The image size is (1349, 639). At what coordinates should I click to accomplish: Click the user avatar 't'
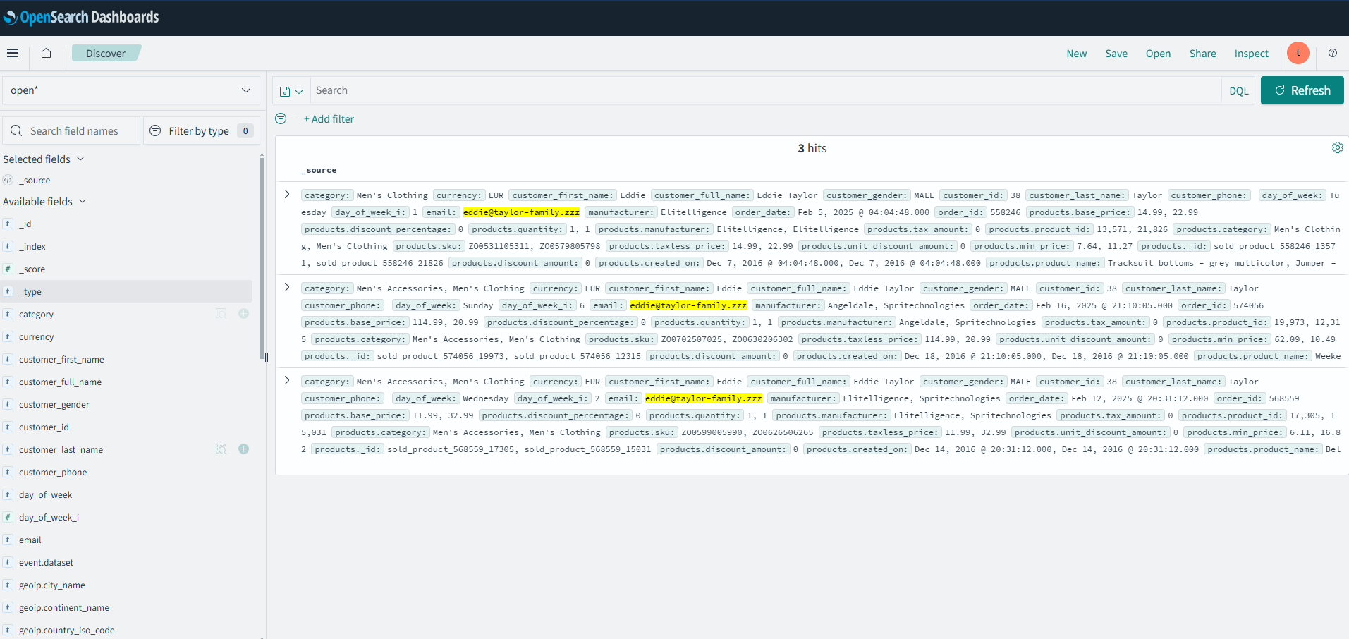[1298, 54]
